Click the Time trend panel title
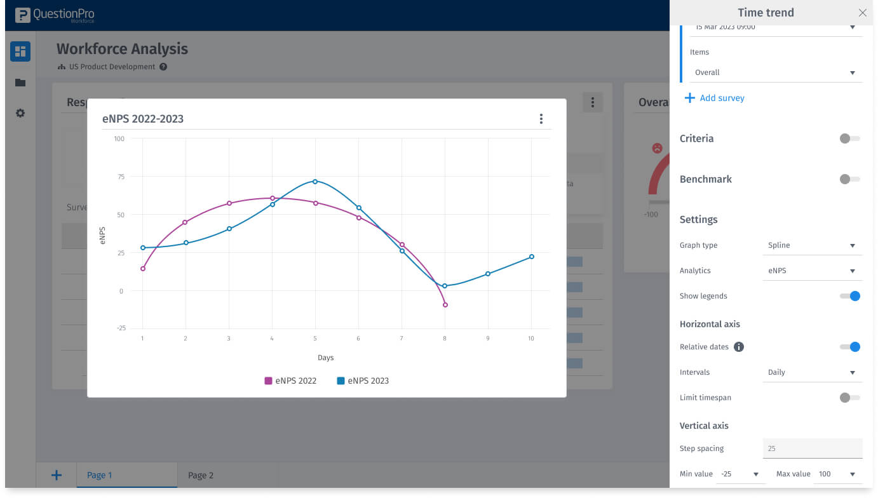The width and height of the screenshot is (878, 498). [x=766, y=13]
